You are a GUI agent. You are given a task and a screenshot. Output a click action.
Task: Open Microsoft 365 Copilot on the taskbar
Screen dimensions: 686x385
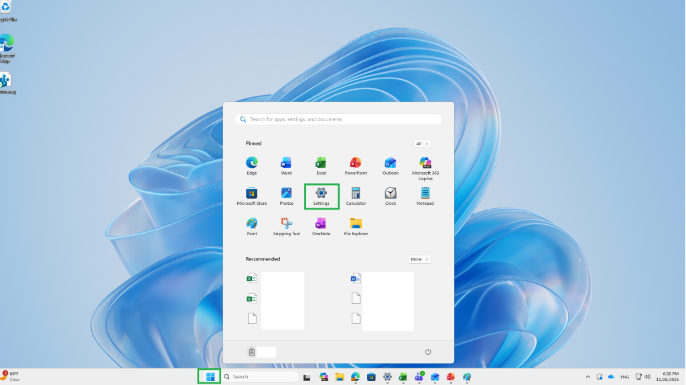(324, 377)
